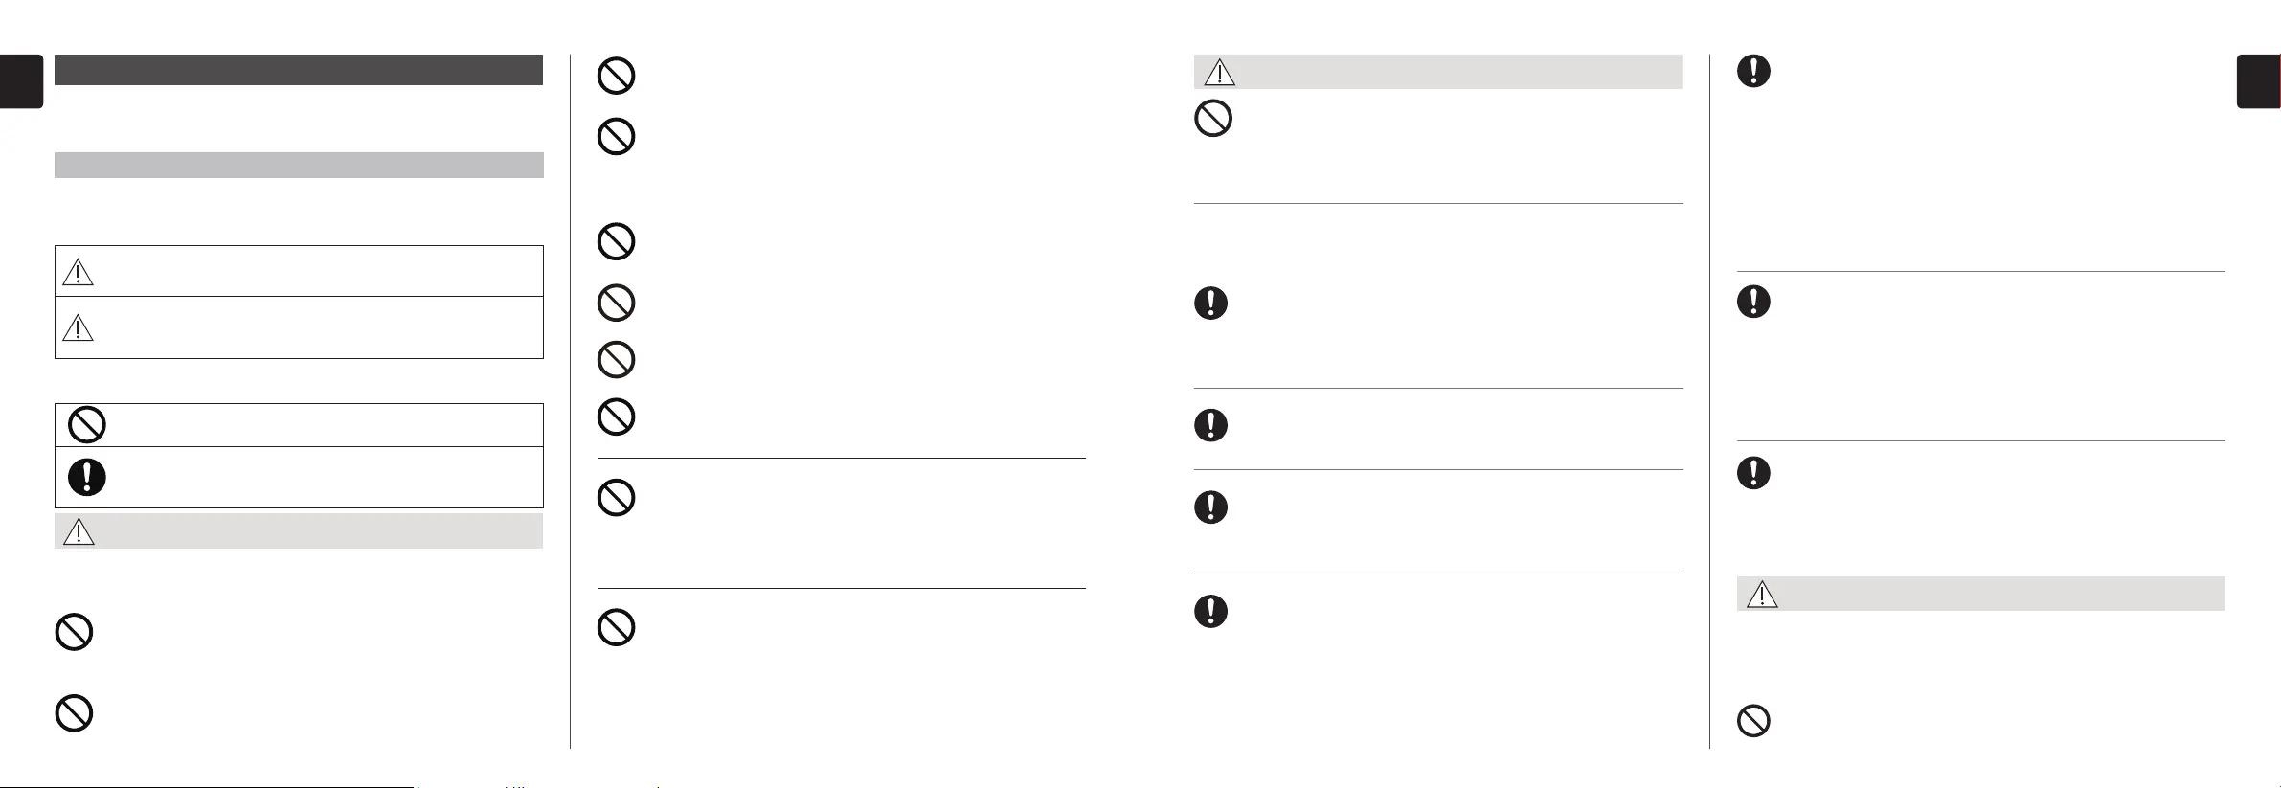Click the warning triangle heading the third column
The width and height of the screenshot is (2281, 788).
(x=1219, y=72)
